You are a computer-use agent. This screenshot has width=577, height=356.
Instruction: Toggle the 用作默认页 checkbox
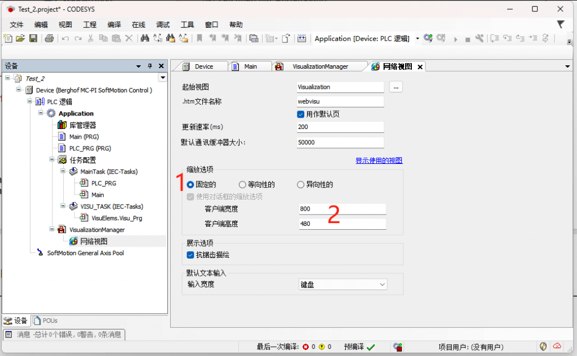tap(301, 114)
